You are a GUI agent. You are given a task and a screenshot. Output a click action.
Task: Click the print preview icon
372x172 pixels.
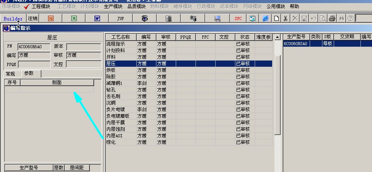click(323, 19)
